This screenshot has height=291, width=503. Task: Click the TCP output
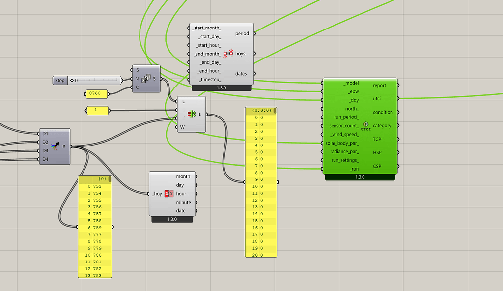coord(377,139)
